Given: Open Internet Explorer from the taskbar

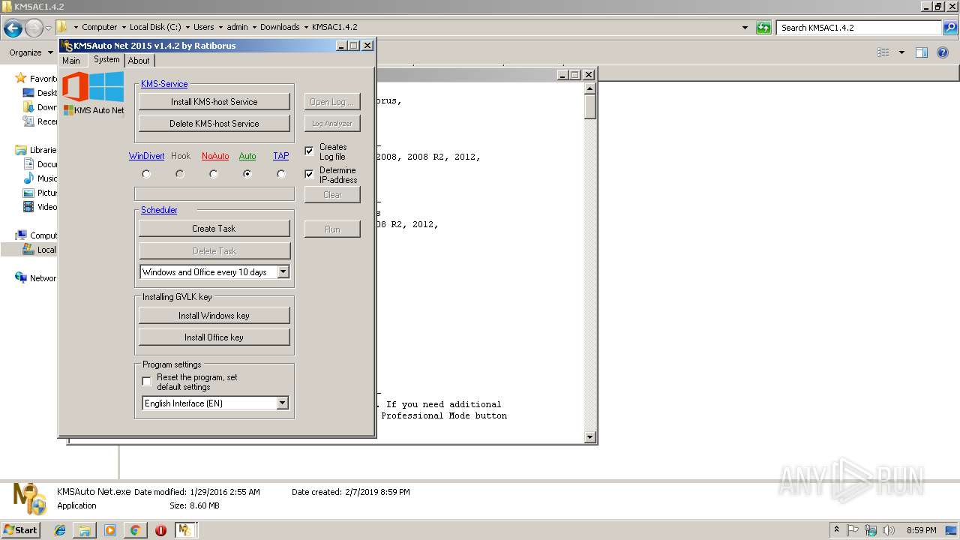Looking at the screenshot, I should pos(60,530).
